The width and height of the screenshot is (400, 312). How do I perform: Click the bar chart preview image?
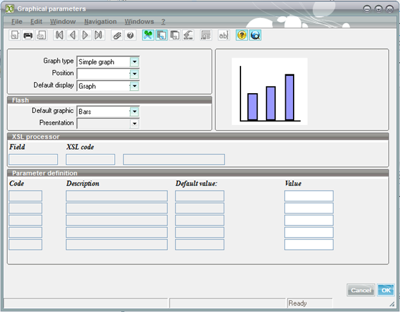[x=269, y=91]
